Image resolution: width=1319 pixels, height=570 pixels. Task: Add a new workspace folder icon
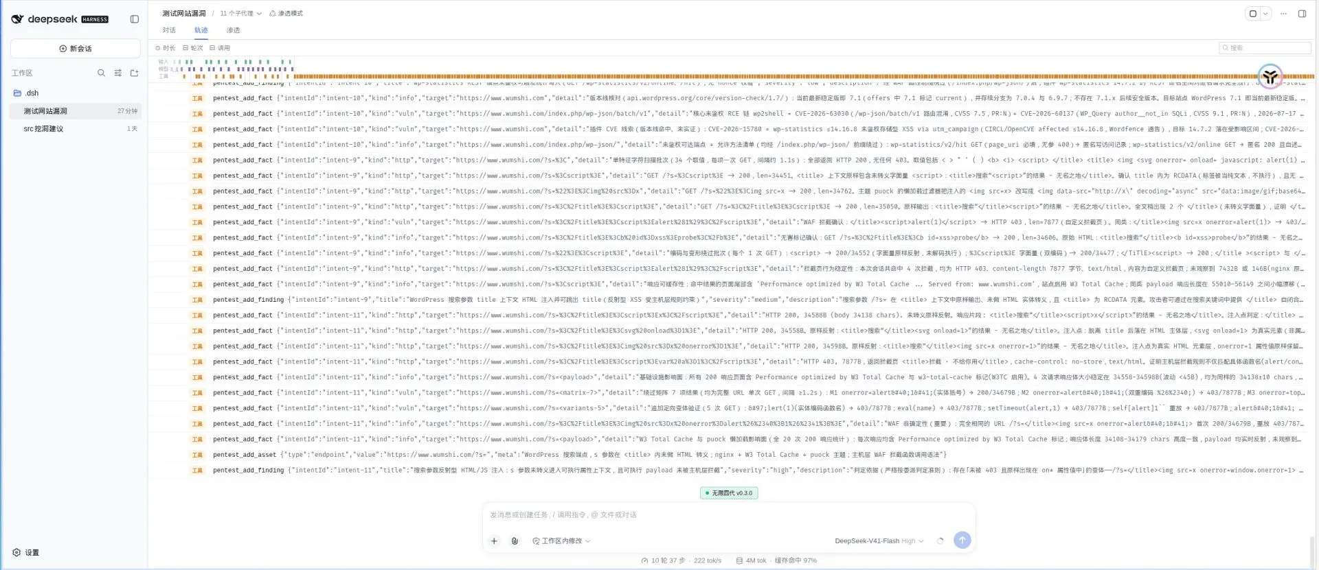click(x=134, y=73)
